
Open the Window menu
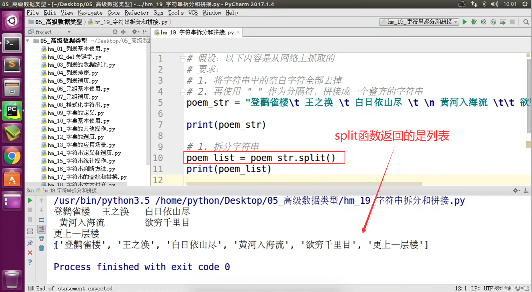point(212,13)
